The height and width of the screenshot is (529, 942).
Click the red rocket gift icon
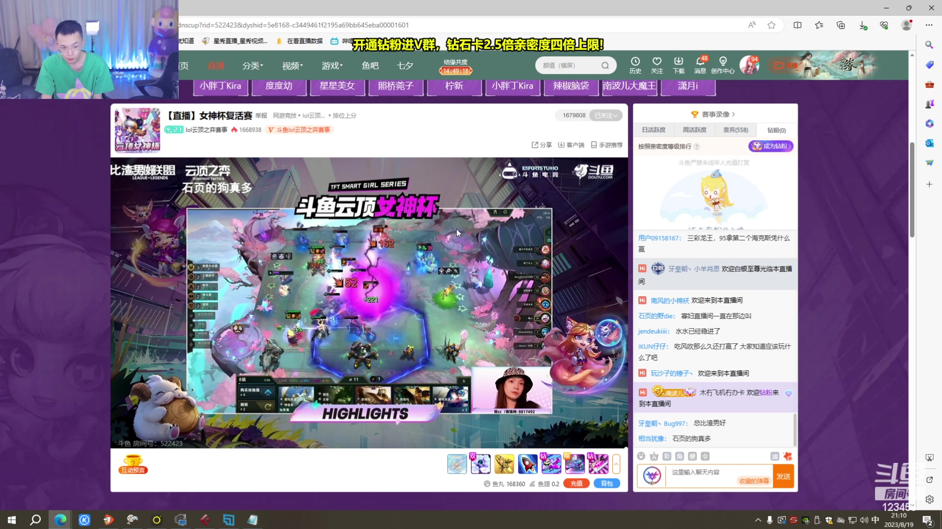click(x=527, y=464)
